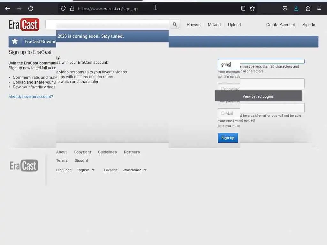The width and height of the screenshot is (327, 245).
Task: Focus the username field containing ghhg
Action: pyautogui.click(x=261, y=64)
